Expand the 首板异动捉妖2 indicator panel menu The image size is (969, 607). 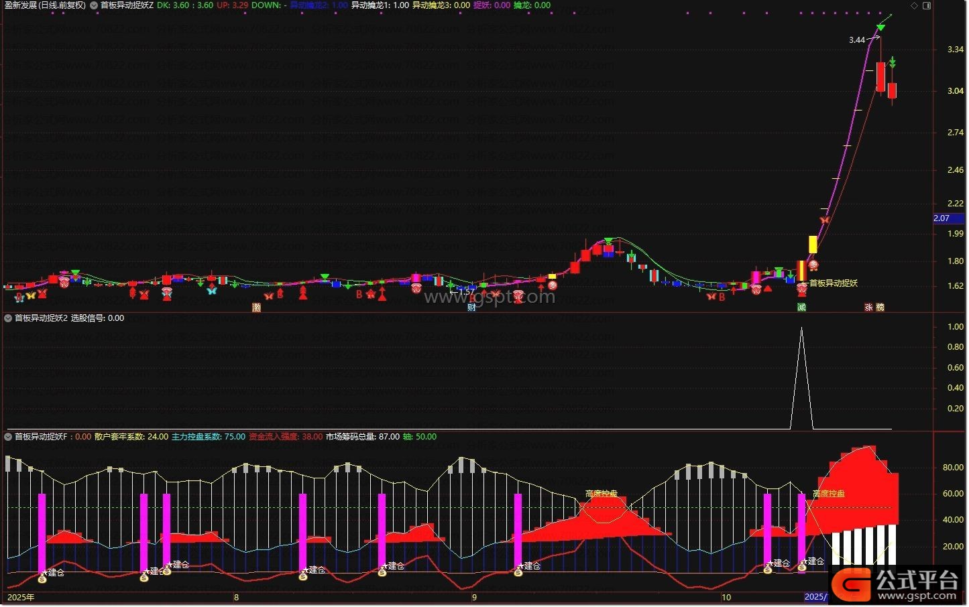pos(8,318)
